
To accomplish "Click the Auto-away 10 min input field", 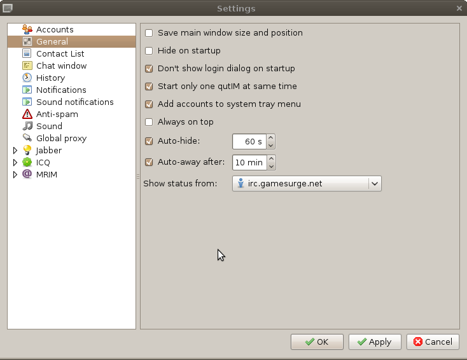I will pyautogui.click(x=249, y=163).
